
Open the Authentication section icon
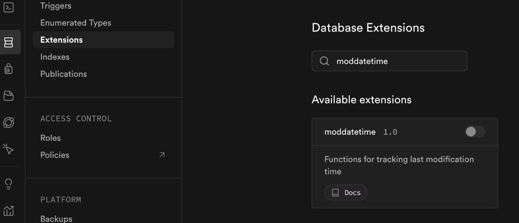click(8, 69)
